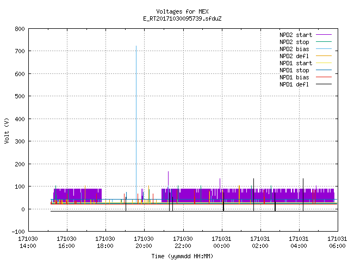The width and height of the screenshot is (348, 261).
Task: Click the 800 y-axis tick label
Action: (x=20, y=29)
